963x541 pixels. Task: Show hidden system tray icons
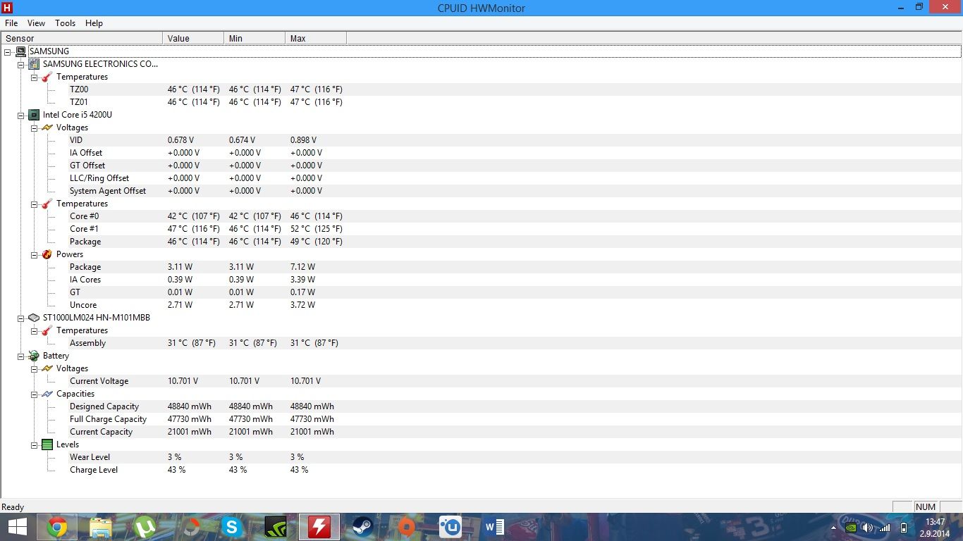tap(835, 528)
